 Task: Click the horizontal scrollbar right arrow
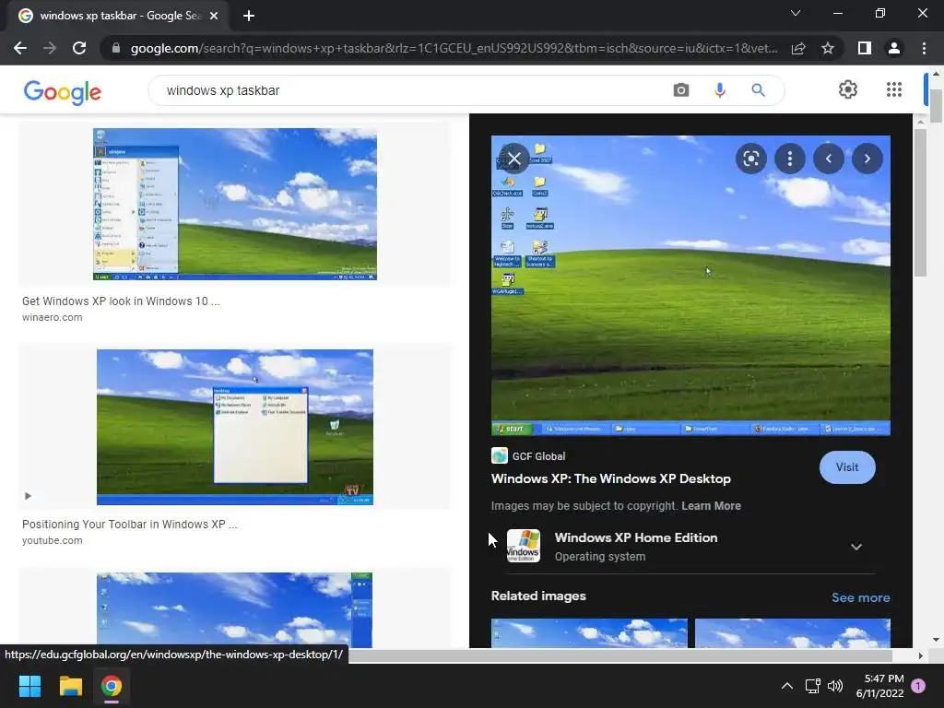(x=920, y=655)
